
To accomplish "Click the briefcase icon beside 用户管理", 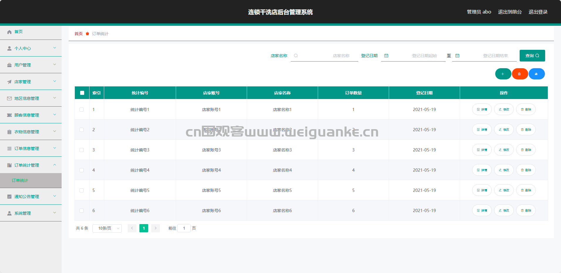I will pyautogui.click(x=9, y=65).
